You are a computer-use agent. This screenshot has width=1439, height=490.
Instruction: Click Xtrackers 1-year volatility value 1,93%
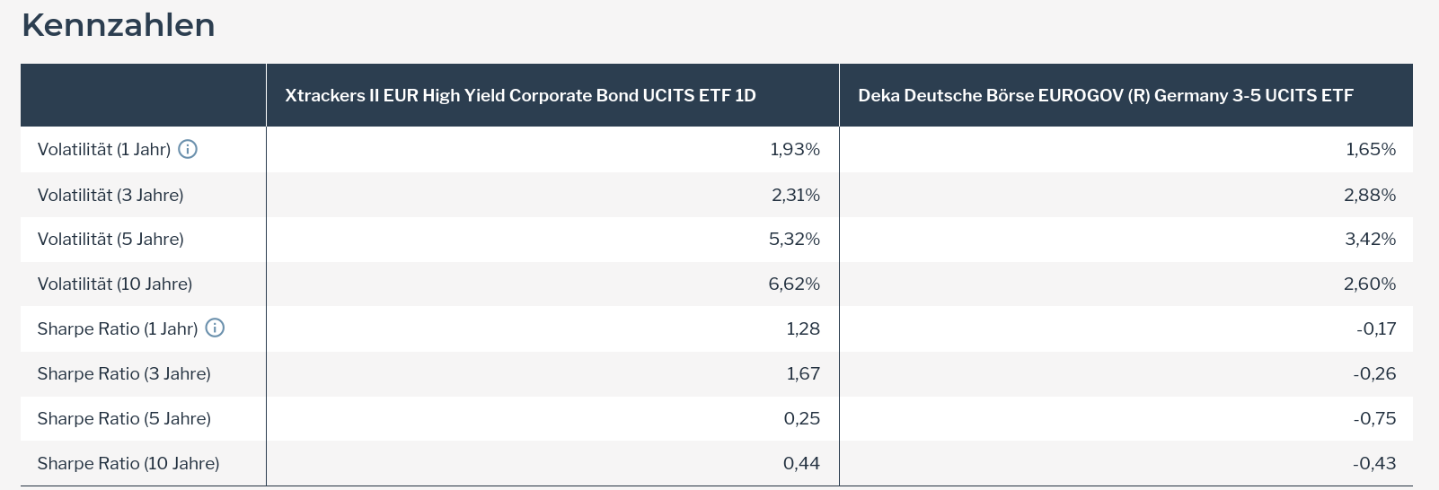tap(795, 150)
